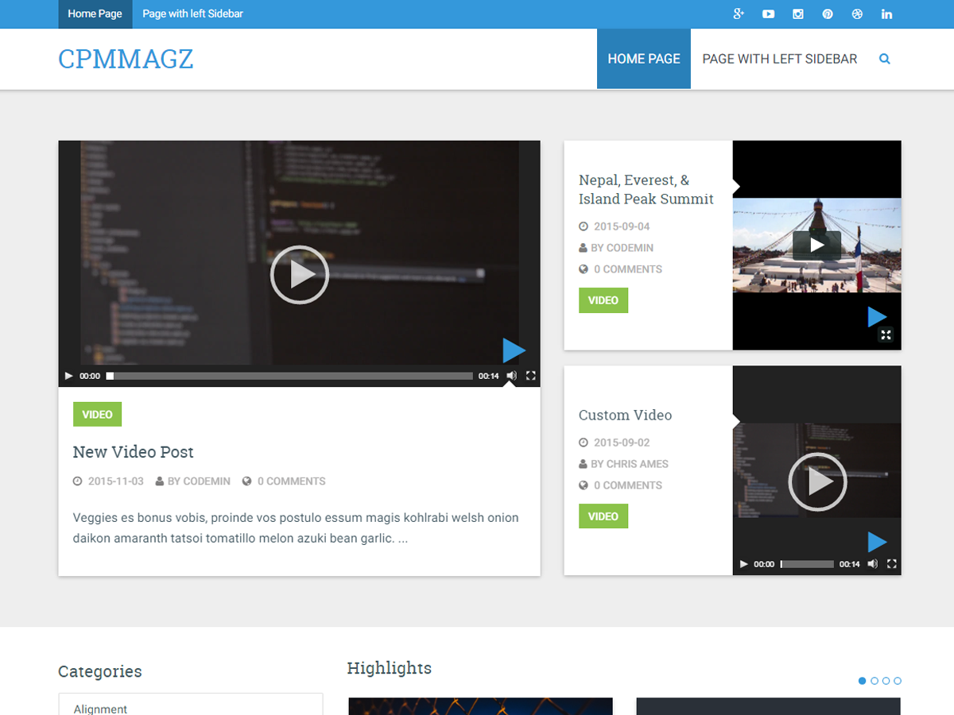Select the second carousel dot in Highlights
Image resolution: width=954 pixels, height=715 pixels.
(874, 681)
